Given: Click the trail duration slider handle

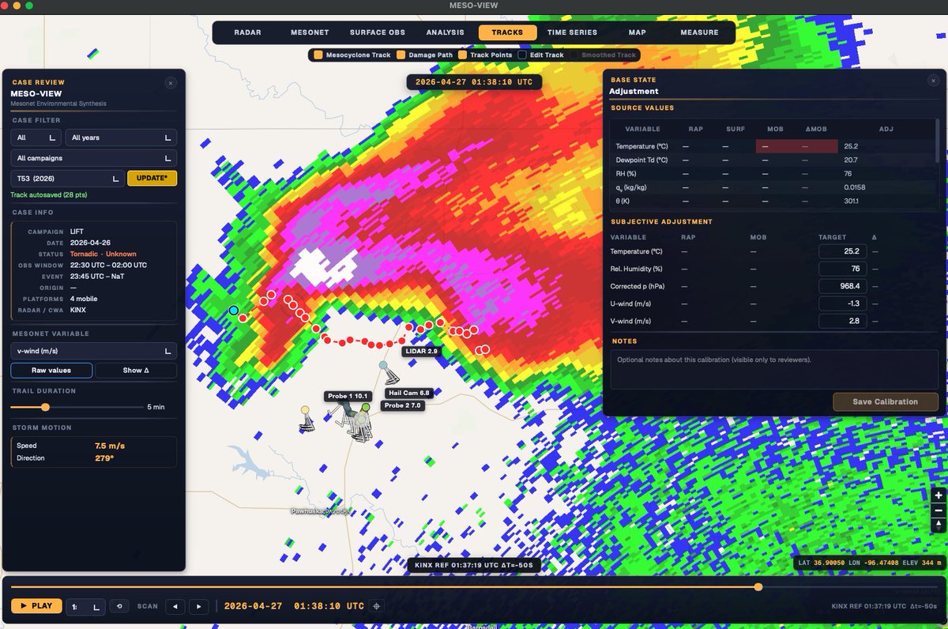Looking at the screenshot, I should [45, 407].
